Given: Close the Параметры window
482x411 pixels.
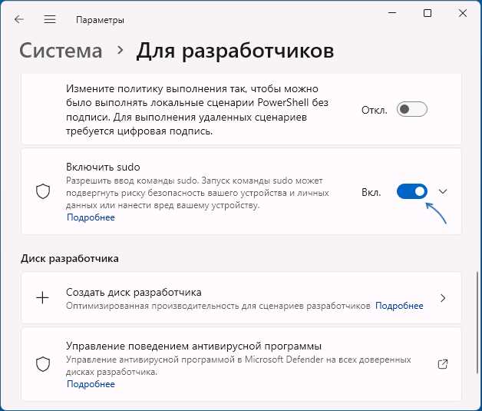Looking at the screenshot, I should [x=463, y=13].
